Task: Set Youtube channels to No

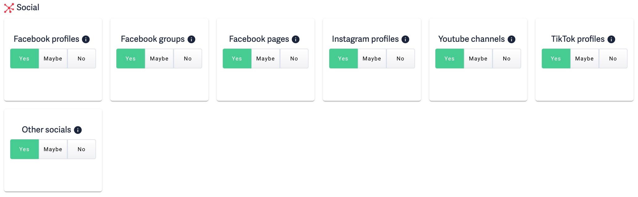Action: pyautogui.click(x=506, y=58)
